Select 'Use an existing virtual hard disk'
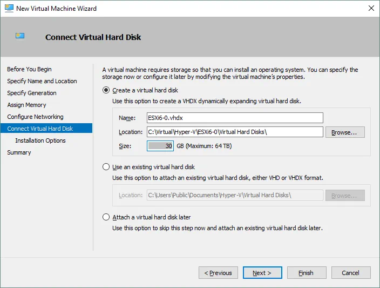Image resolution: width=380 pixels, height=288 pixels. [x=106, y=167]
